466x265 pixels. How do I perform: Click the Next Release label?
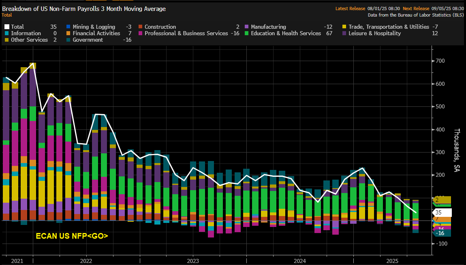click(x=417, y=8)
